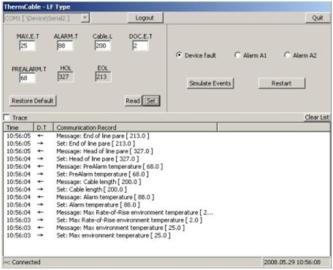
Task: Click the EOL value field
Action: click(103, 76)
